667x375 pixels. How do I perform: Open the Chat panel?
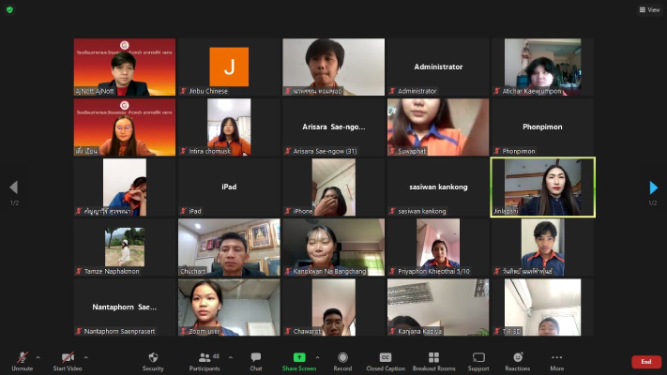coord(255,361)
